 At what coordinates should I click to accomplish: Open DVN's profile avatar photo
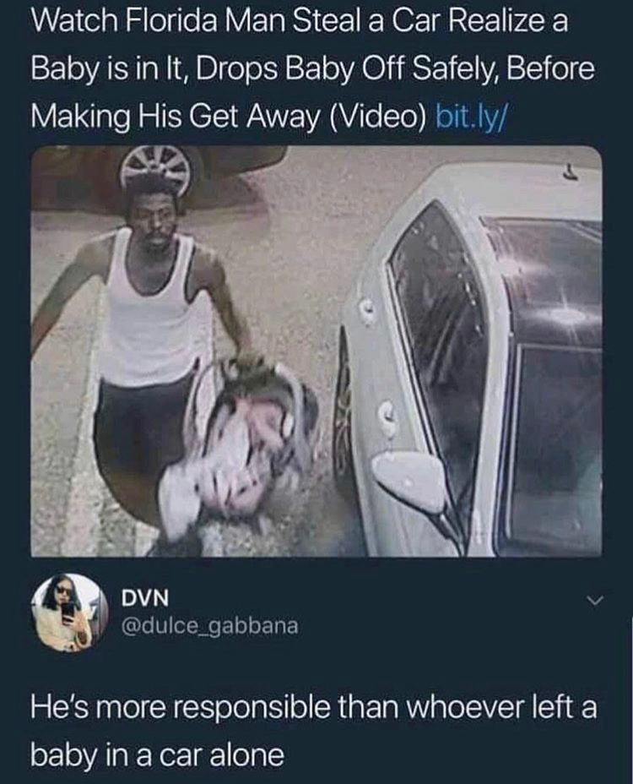click(70, 613)
